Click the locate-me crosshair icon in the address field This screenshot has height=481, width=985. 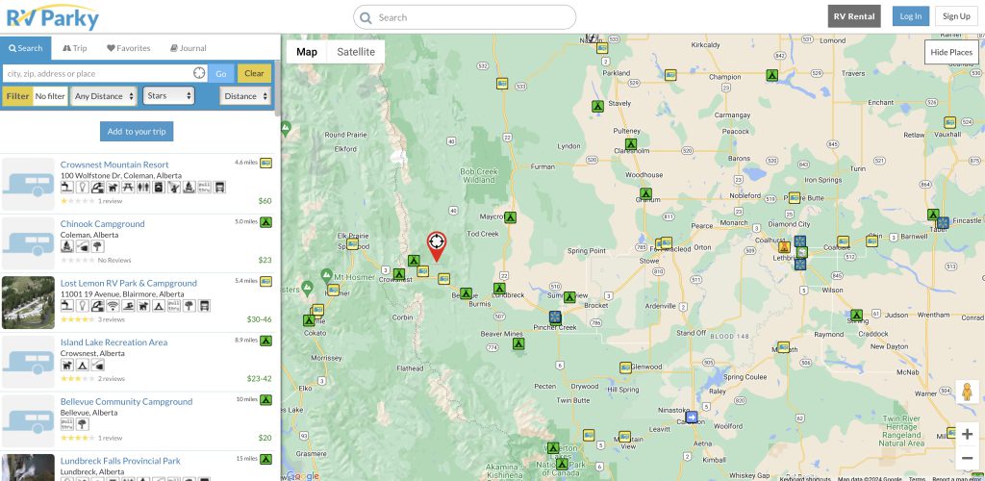pyautogui.click(x=199, y=73)
